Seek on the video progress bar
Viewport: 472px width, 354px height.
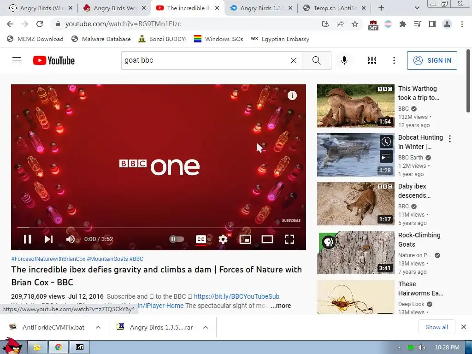click(x=159, y=227)
